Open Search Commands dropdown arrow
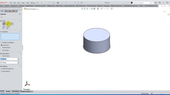Image resolution: width=170 pixels, height=95 pixels. tap(153, 3)
